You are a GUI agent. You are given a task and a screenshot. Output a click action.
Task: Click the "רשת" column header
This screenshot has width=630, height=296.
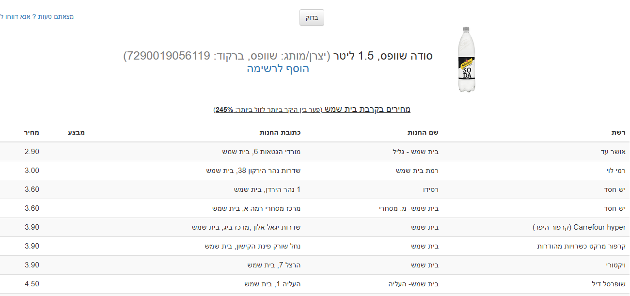618,132
